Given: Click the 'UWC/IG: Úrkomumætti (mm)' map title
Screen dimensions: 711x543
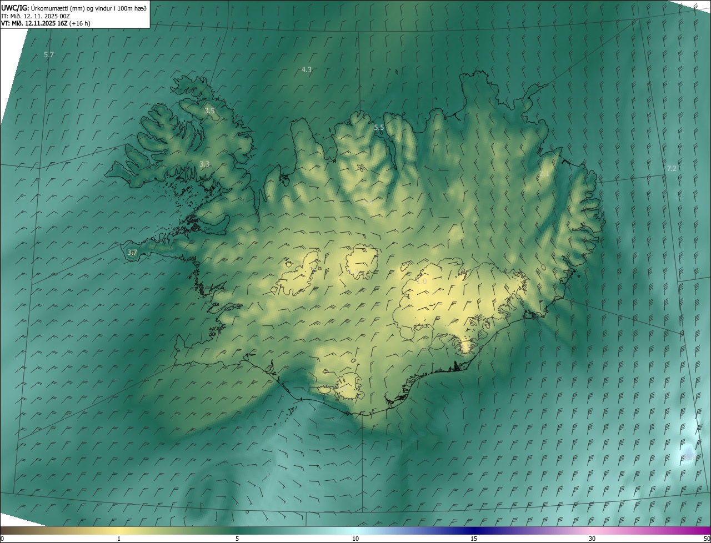Looking at the screenshot, I should (x=74, y=8).
